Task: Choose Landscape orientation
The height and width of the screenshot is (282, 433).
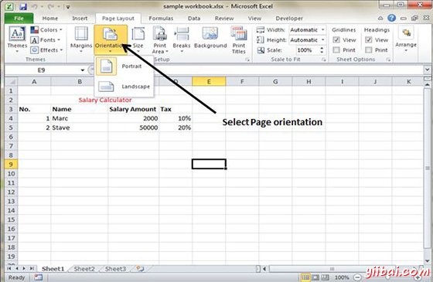Action: (124, 87)
